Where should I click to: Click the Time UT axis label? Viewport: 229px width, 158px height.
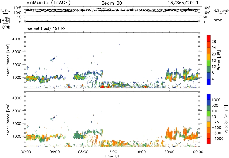pos(112,156)
